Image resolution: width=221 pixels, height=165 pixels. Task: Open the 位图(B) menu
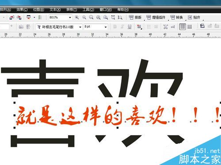(38, 10)
